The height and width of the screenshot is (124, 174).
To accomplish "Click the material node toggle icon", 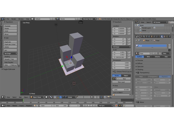I will (x=160, y=53).
